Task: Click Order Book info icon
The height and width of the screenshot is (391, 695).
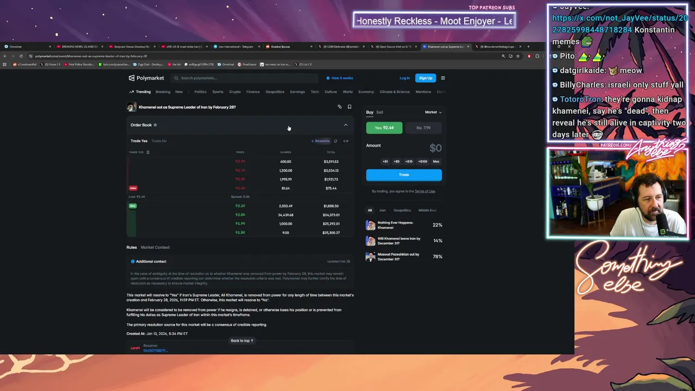Action: coord(155,125)
